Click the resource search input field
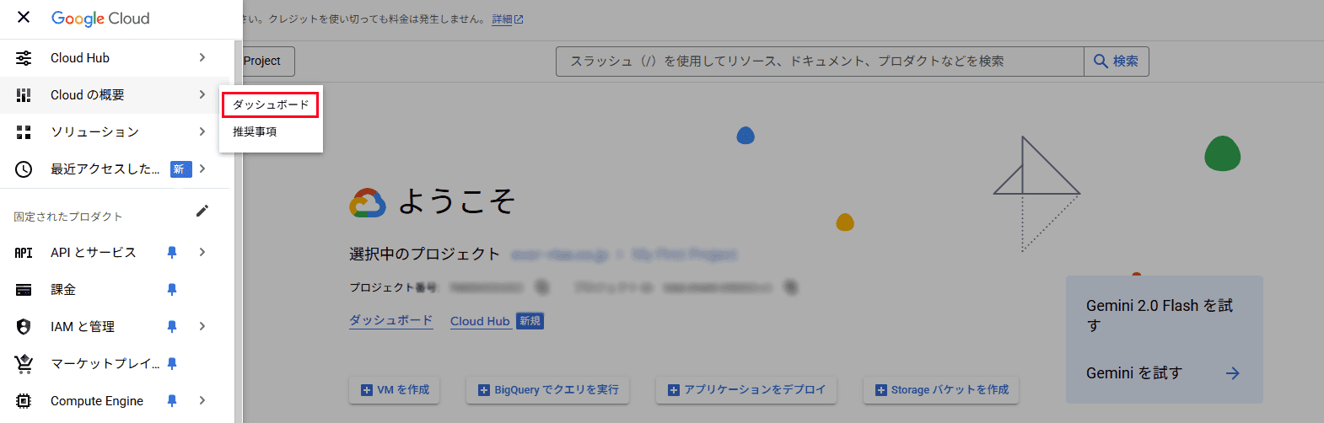The width and height of the screenshot is (1324, 423). click(x=820, y=62)
